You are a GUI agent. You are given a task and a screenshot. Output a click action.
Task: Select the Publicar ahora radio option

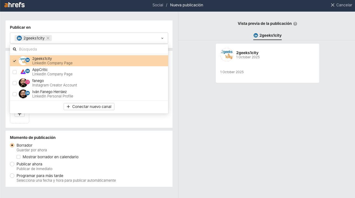pos(12,164)
